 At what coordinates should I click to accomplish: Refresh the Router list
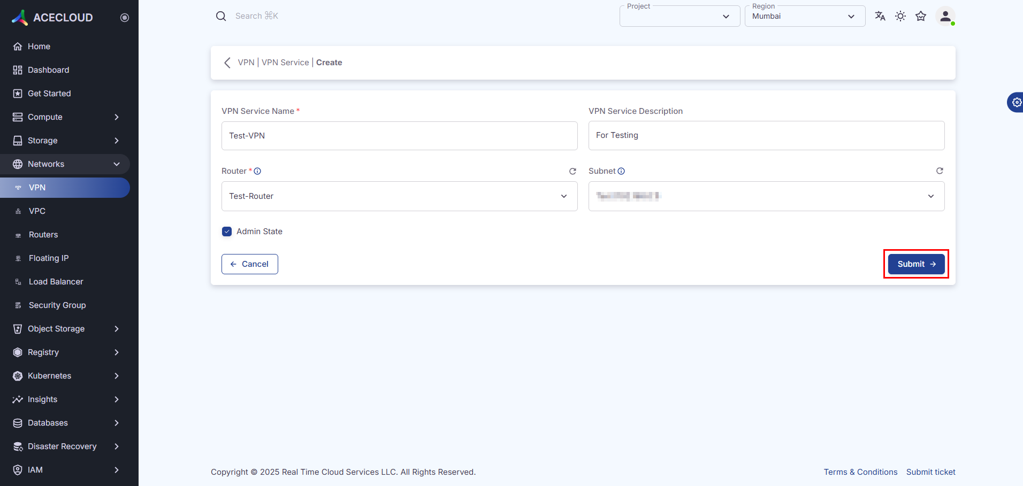(x=572, y=171)
